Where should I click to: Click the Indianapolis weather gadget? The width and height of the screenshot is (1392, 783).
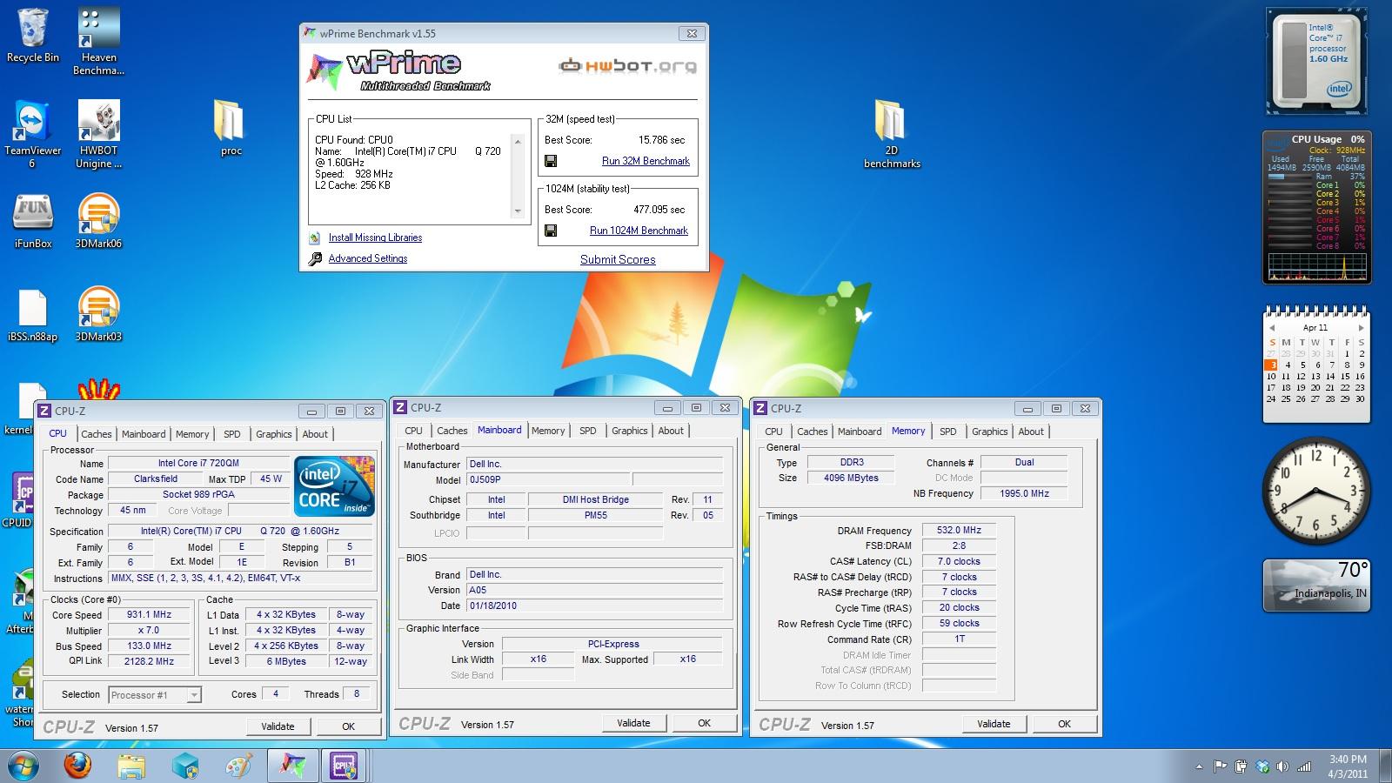1316,585
